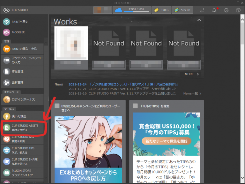
Task: Click the 350 G gold coin
Action: 156,10
